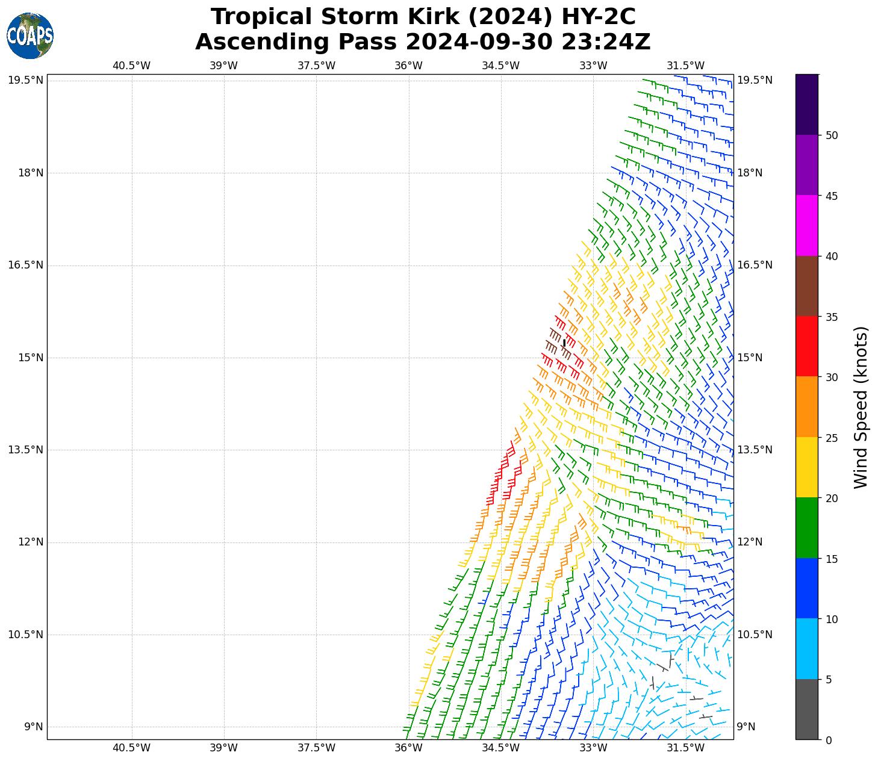Screen dimensions: 878x761
Task: Click the COAPS globe logo
Action: point(30,36)
